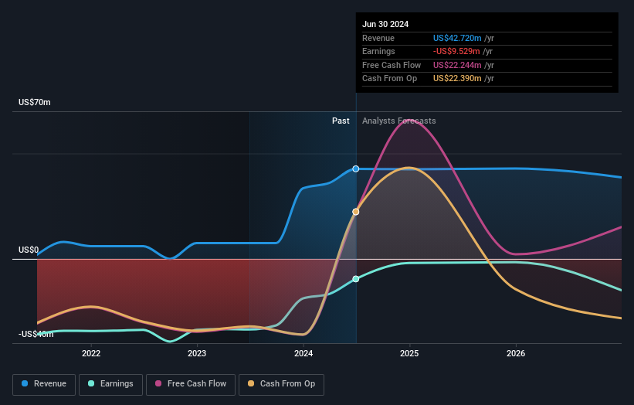Click the 2022 x-axis label

(91, 353)
